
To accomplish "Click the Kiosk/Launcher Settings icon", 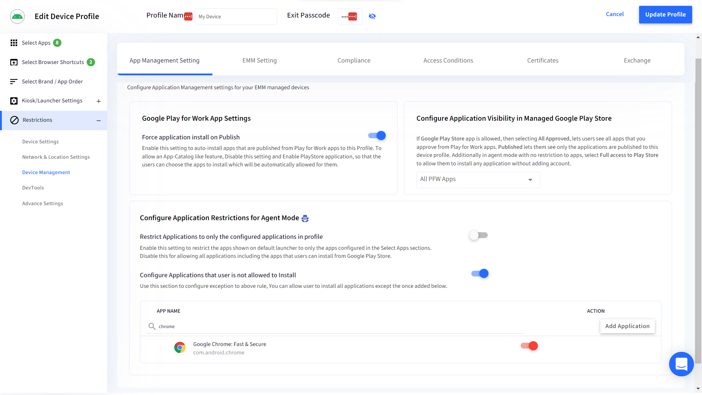I will [14, 101].
